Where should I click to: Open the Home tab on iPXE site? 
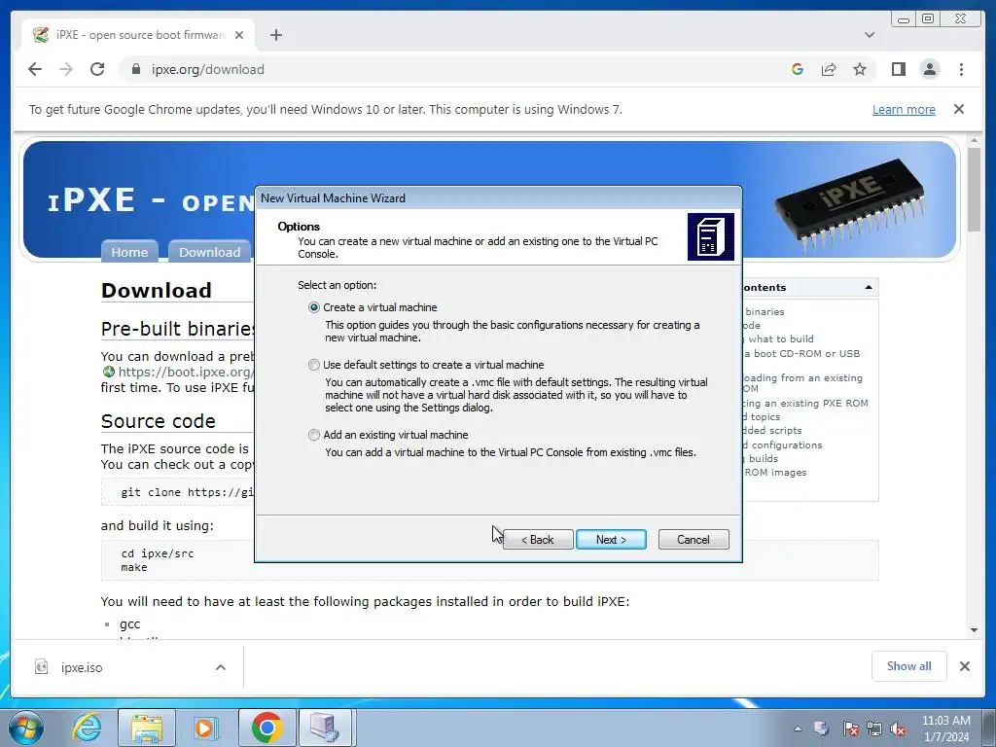coord(129,252)
